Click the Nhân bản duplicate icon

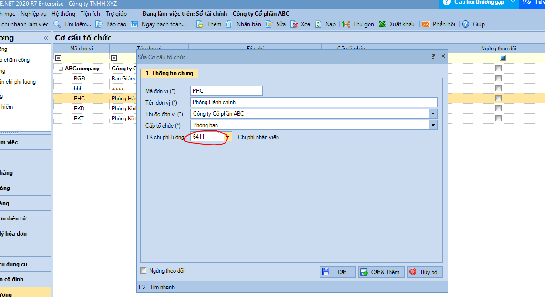pos(229,24)
